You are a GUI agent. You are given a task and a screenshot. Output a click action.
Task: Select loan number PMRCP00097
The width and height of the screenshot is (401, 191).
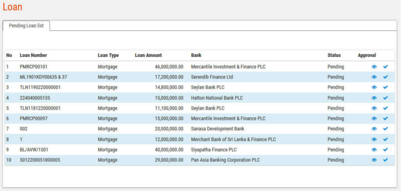pos(33,118)
